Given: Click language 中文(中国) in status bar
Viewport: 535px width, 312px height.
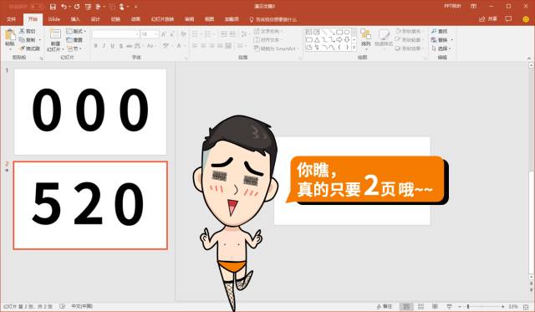Looking at the screenshot, I should [x=82, y=306].
